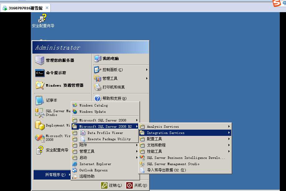Launch the 命令提示符 icon

click(x=40, y=73)
